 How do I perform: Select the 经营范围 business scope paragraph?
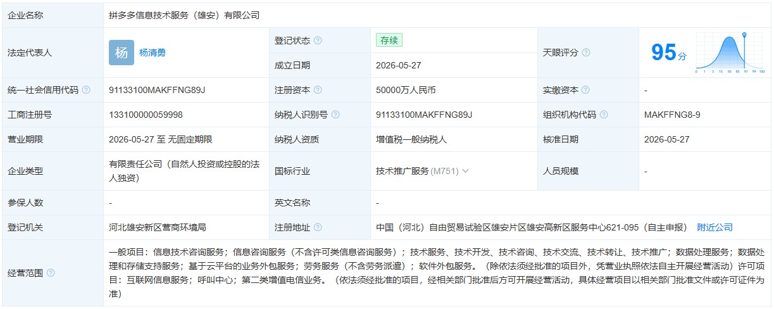[x=437, y=273]
